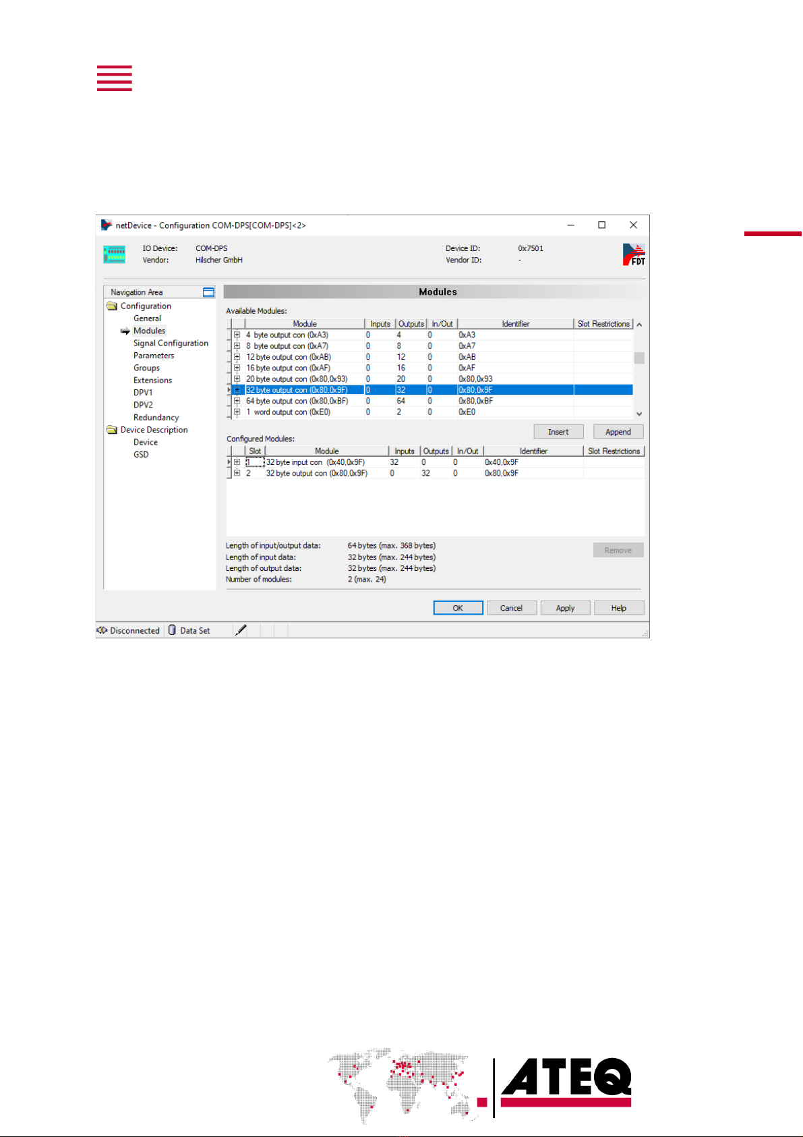Select 32 byte output con available module
The image size is (803, 1137).
coord(432,390)
